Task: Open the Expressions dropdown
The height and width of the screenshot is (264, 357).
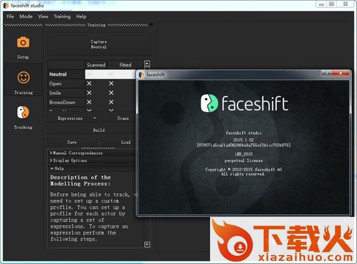Action: pos(73,118)
